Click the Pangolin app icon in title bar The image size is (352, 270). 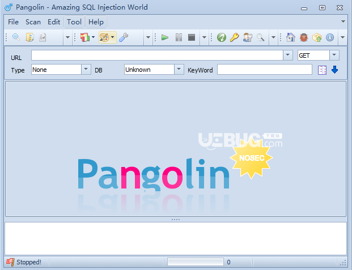point(9,7)
